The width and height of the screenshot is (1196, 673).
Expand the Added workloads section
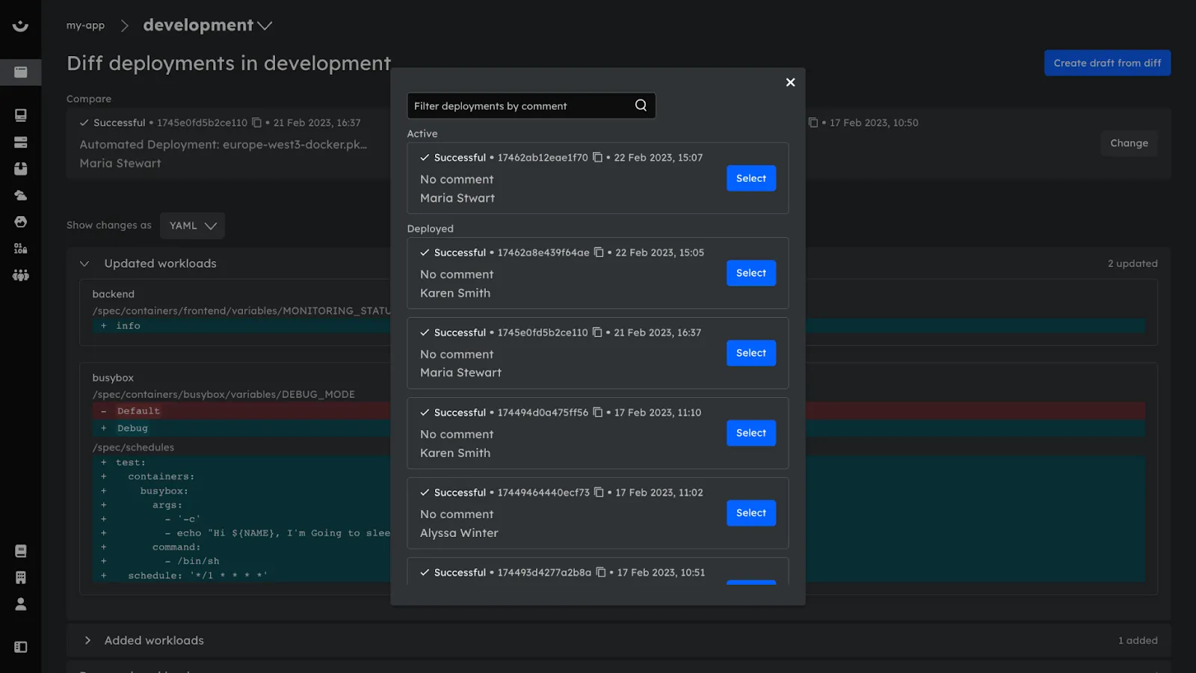[87, 640]
